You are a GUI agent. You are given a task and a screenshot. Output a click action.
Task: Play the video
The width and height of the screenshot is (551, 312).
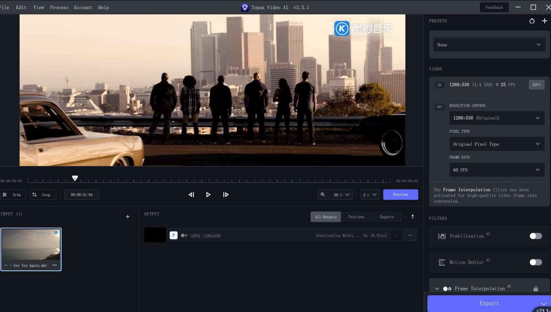click(x=208, y=195)
